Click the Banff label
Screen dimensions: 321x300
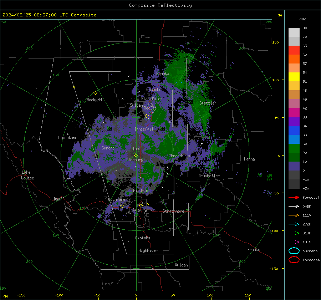[59, 199]
